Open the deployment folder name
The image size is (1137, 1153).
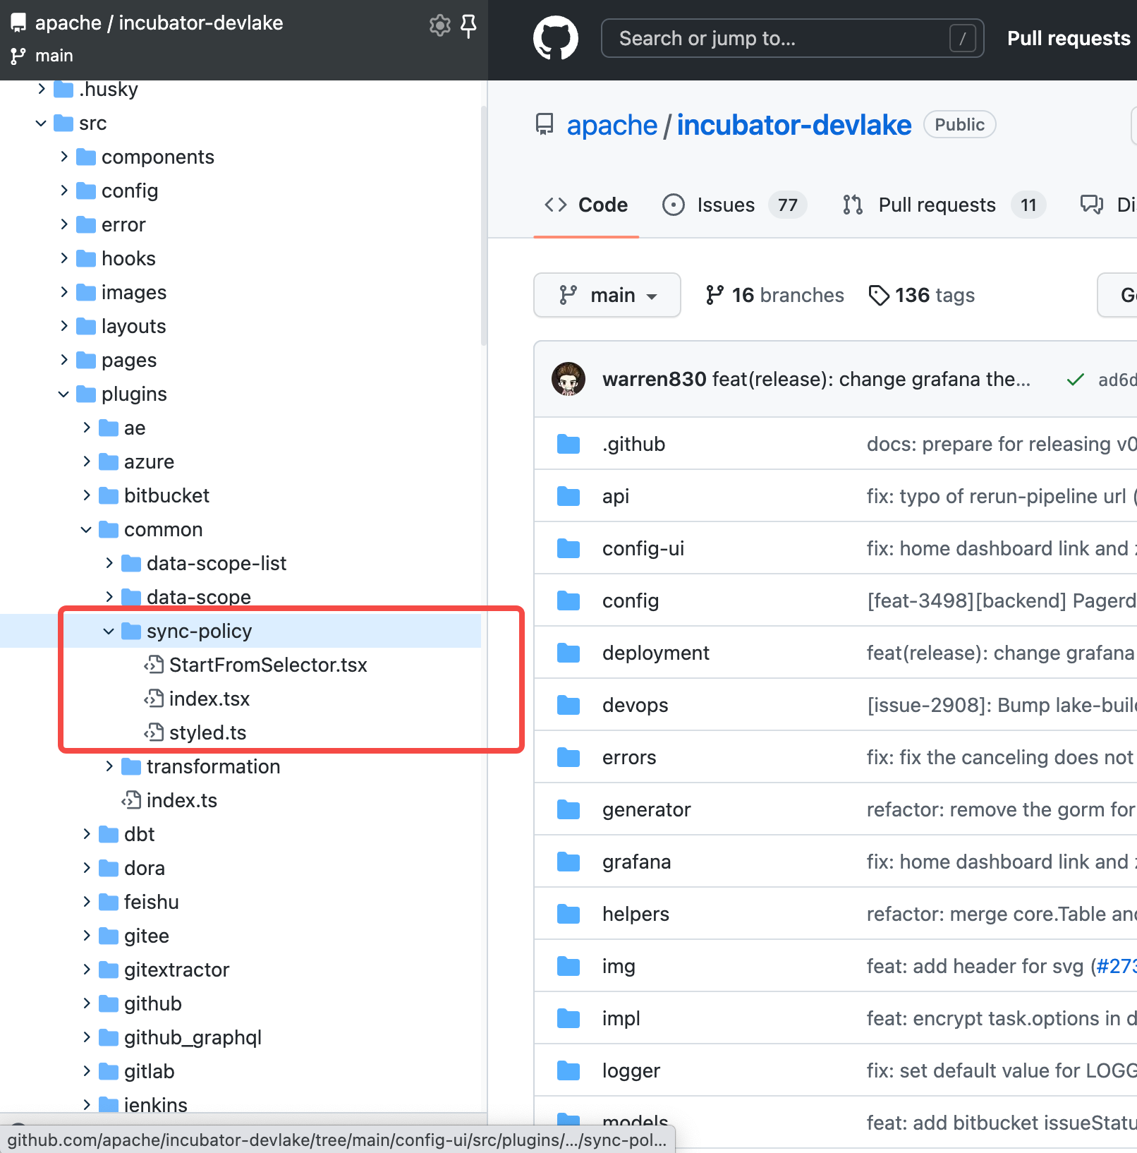(x=656, y=653)
